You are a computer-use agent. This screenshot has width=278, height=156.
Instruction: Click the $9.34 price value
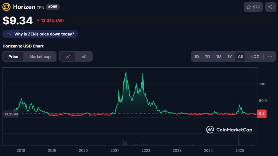17,20
